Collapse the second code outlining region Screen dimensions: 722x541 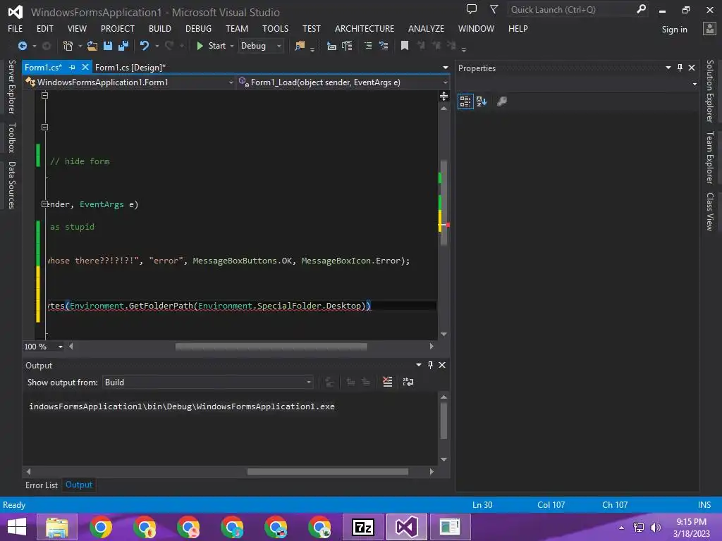coord(44,127)
